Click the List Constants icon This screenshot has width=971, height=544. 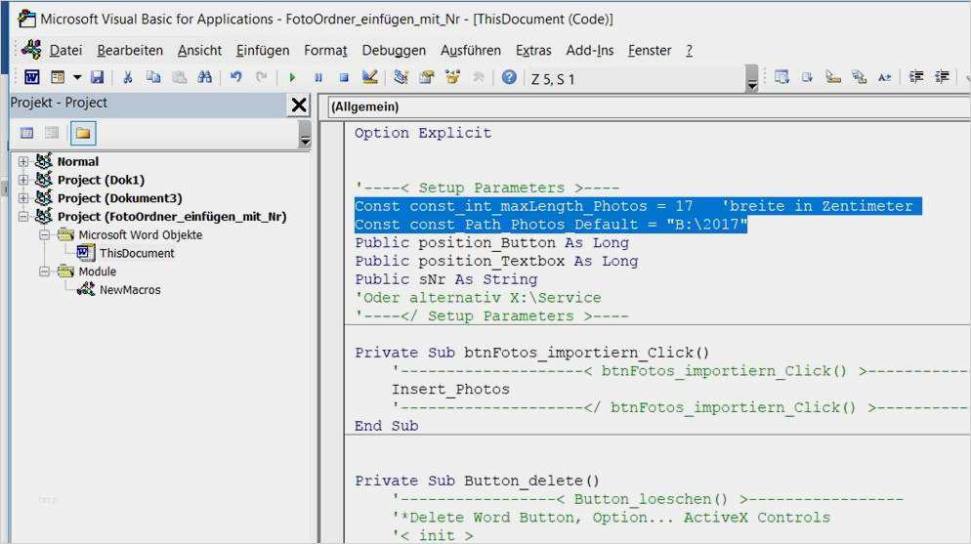tap(807, 77)
